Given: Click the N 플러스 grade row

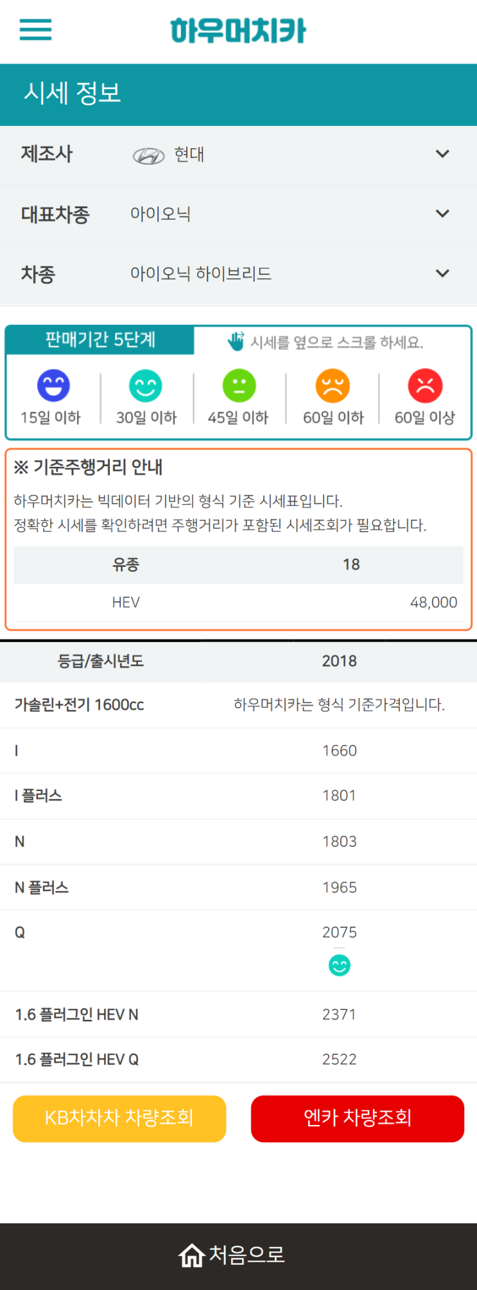Looking at the screenshot, I should pos(42,887).
